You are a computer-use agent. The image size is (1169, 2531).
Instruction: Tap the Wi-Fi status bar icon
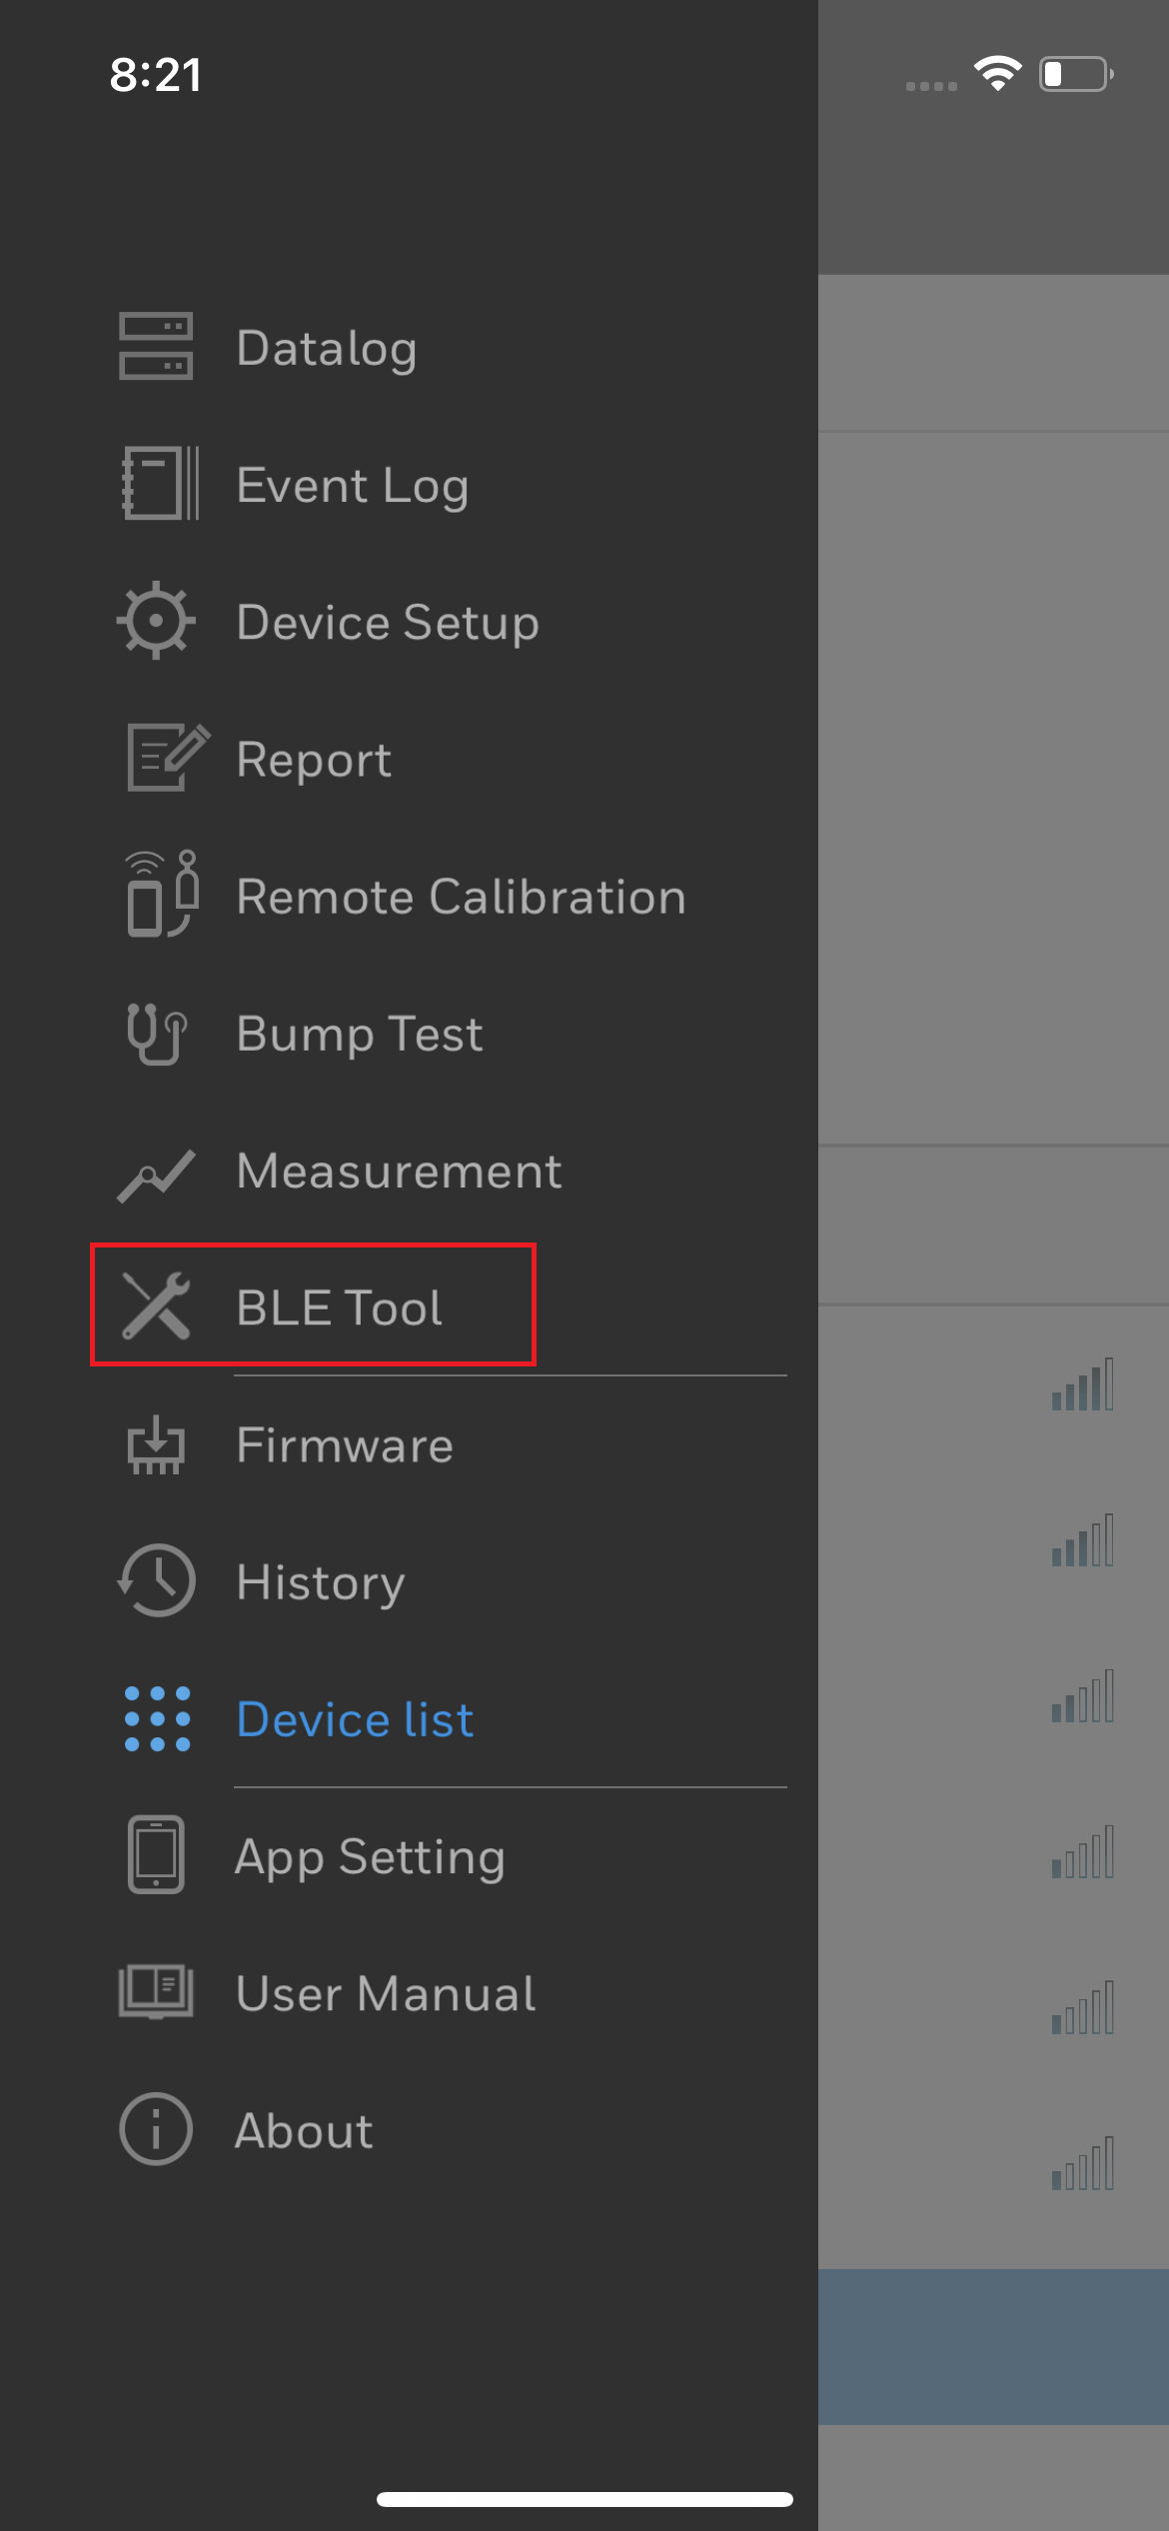(x=999, y=73)
